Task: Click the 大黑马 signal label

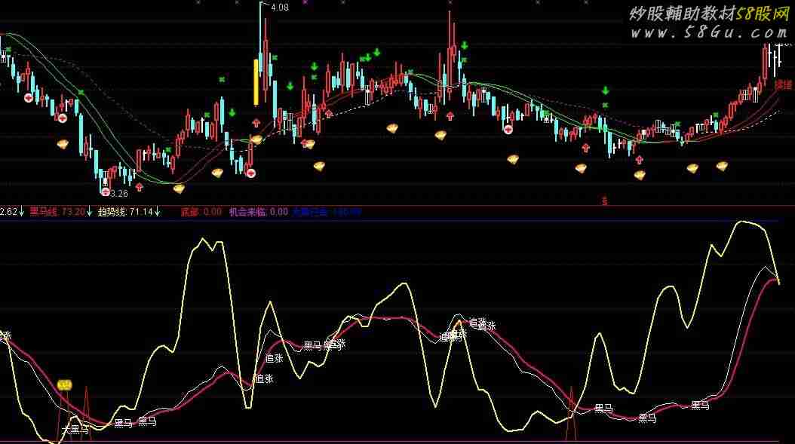Action: pyautogui.click(x=75, y=430)
